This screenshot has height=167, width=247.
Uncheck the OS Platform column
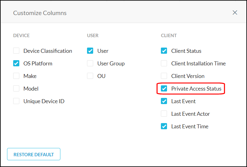click(x=16, y=64)
